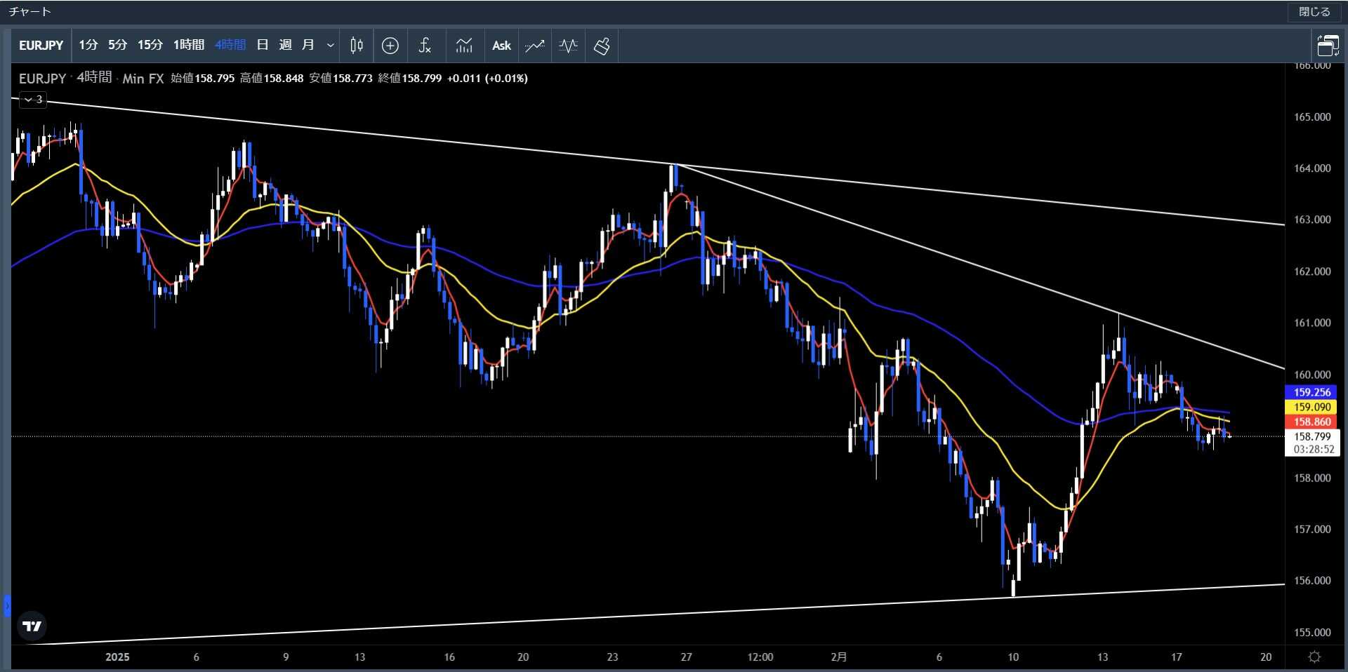The image size is (1348, 672).
Task: Click the チャート window title
Action: pyautogui.click(x=30, y=12)
